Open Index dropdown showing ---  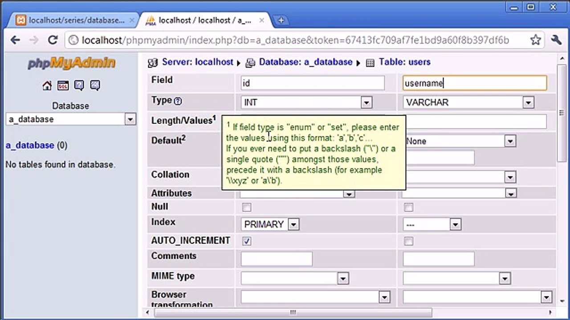pos(432,224)
